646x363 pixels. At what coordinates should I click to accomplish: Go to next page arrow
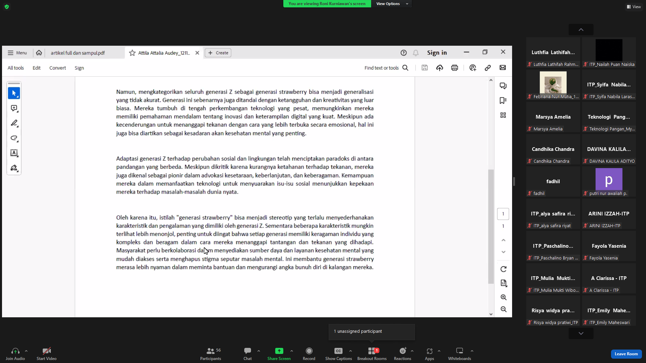coord(503,252)
